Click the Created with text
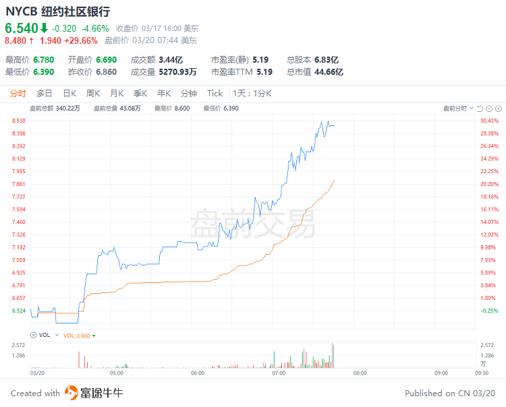The image size is (506, 407). coord(36,394)
